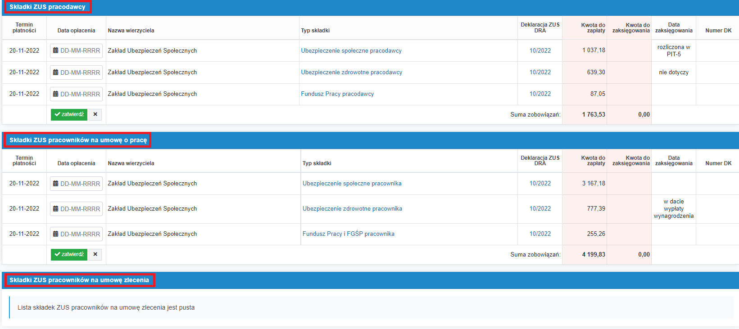Screen dimensions: 739x329
Task: Focus payment date field for employee social insurance
Action: pyautogui.click(x=76, y=184)
